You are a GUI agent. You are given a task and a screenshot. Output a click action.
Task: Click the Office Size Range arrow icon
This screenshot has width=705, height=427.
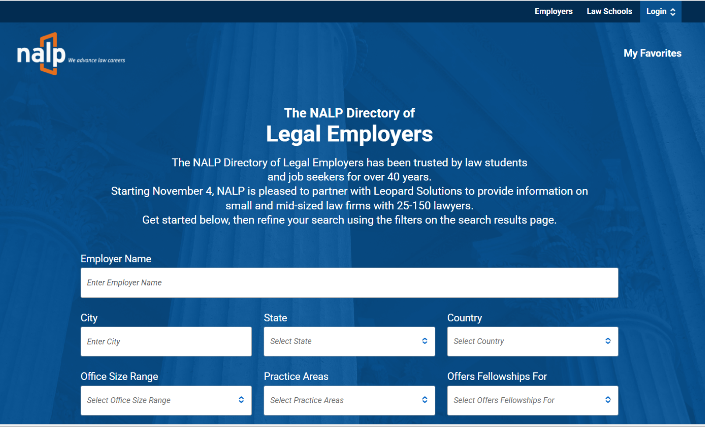coord(241,400)
